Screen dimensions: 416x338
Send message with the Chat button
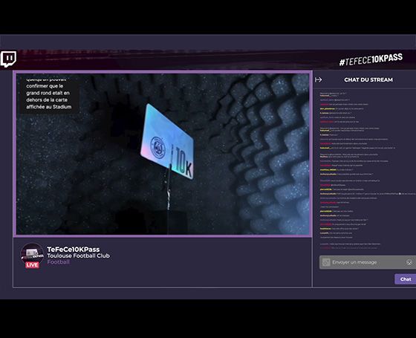406,279
